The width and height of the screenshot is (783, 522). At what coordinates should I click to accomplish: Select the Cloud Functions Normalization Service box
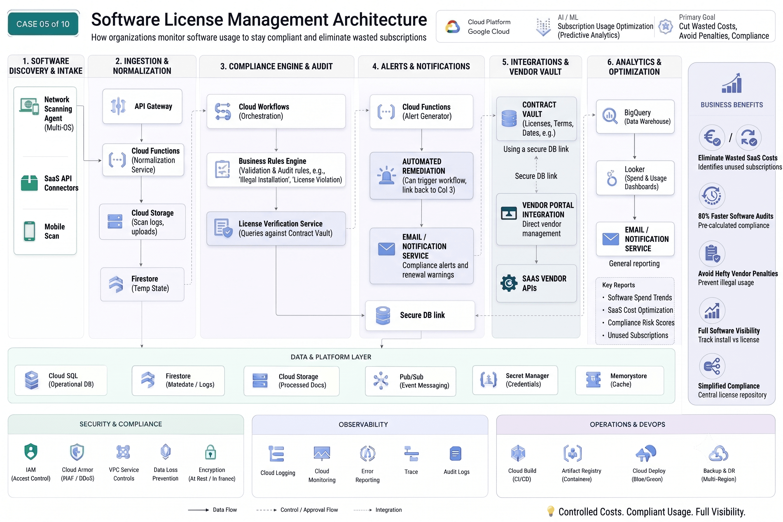pos(143,160)
